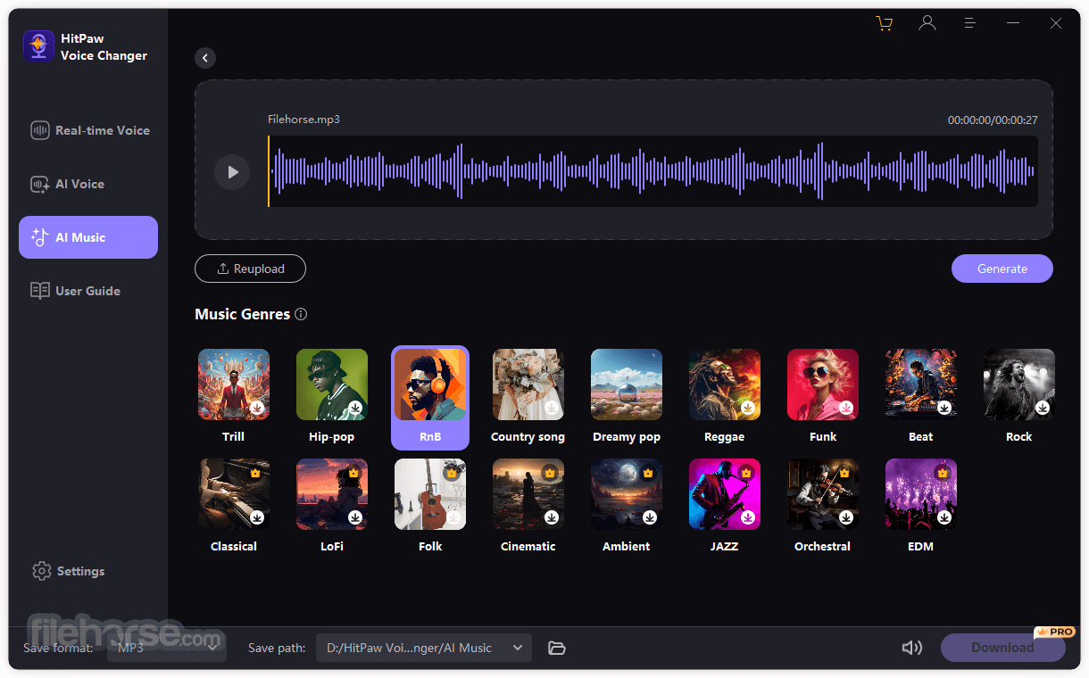Open the hamburger menu icon
The image size is (1089, 678).
[x=970, y=23]
